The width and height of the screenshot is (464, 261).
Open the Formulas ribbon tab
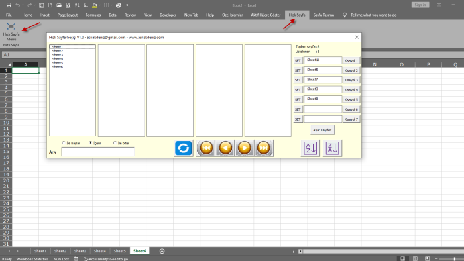click(93, 15)
